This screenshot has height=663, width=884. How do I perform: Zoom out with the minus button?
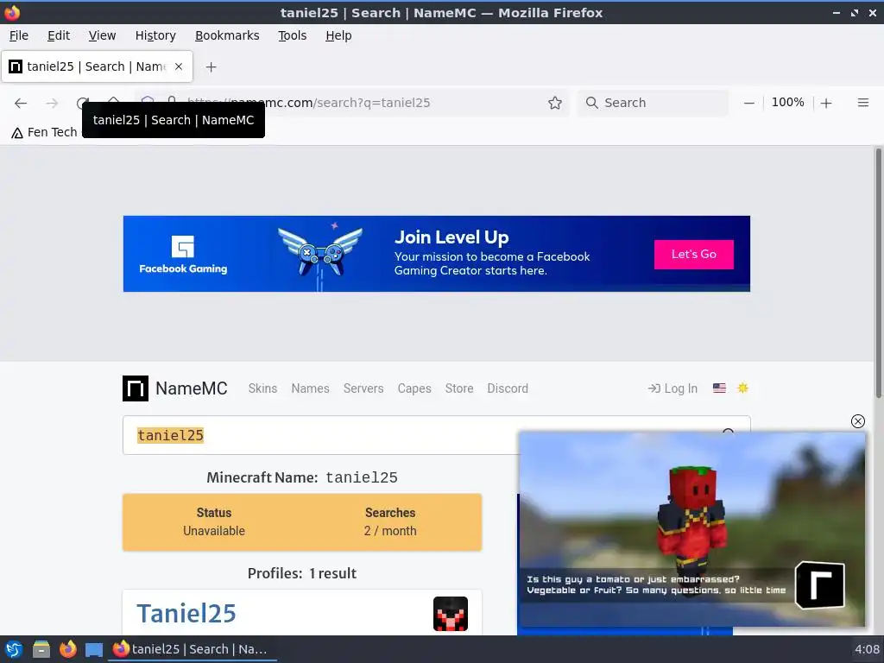click(x=748, y=104)
